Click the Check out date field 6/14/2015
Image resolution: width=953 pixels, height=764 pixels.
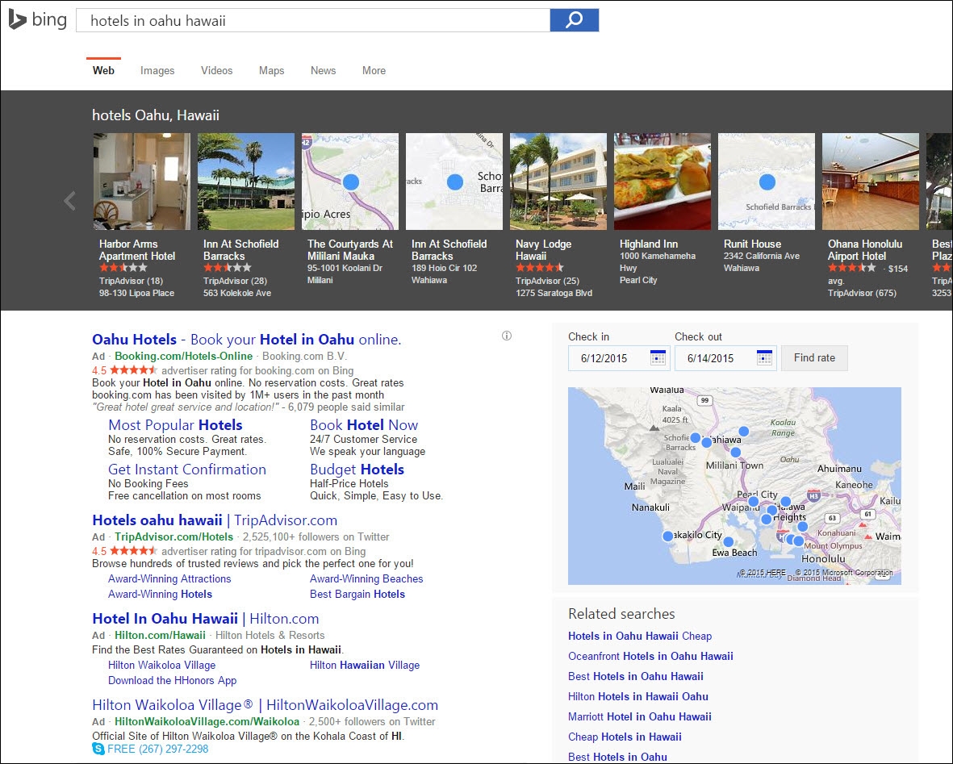point(725,358)
